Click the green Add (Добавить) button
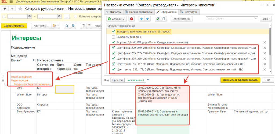 click(117, 19)
